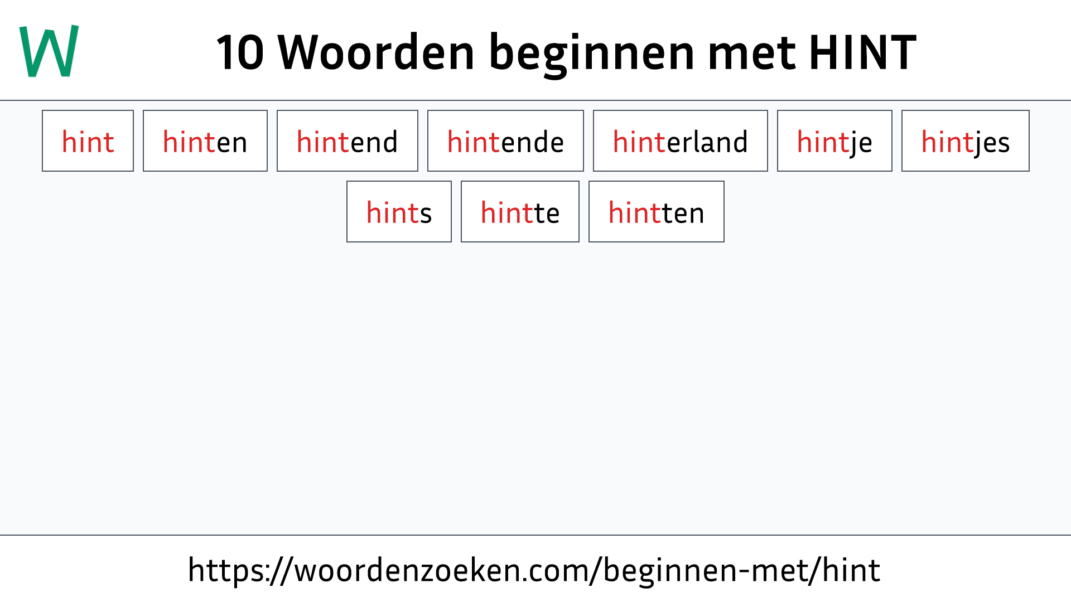Select the 'hinterland' word box
This screenshot has width=1071, height=602.
pyautogui.click(x=679, y=141)
